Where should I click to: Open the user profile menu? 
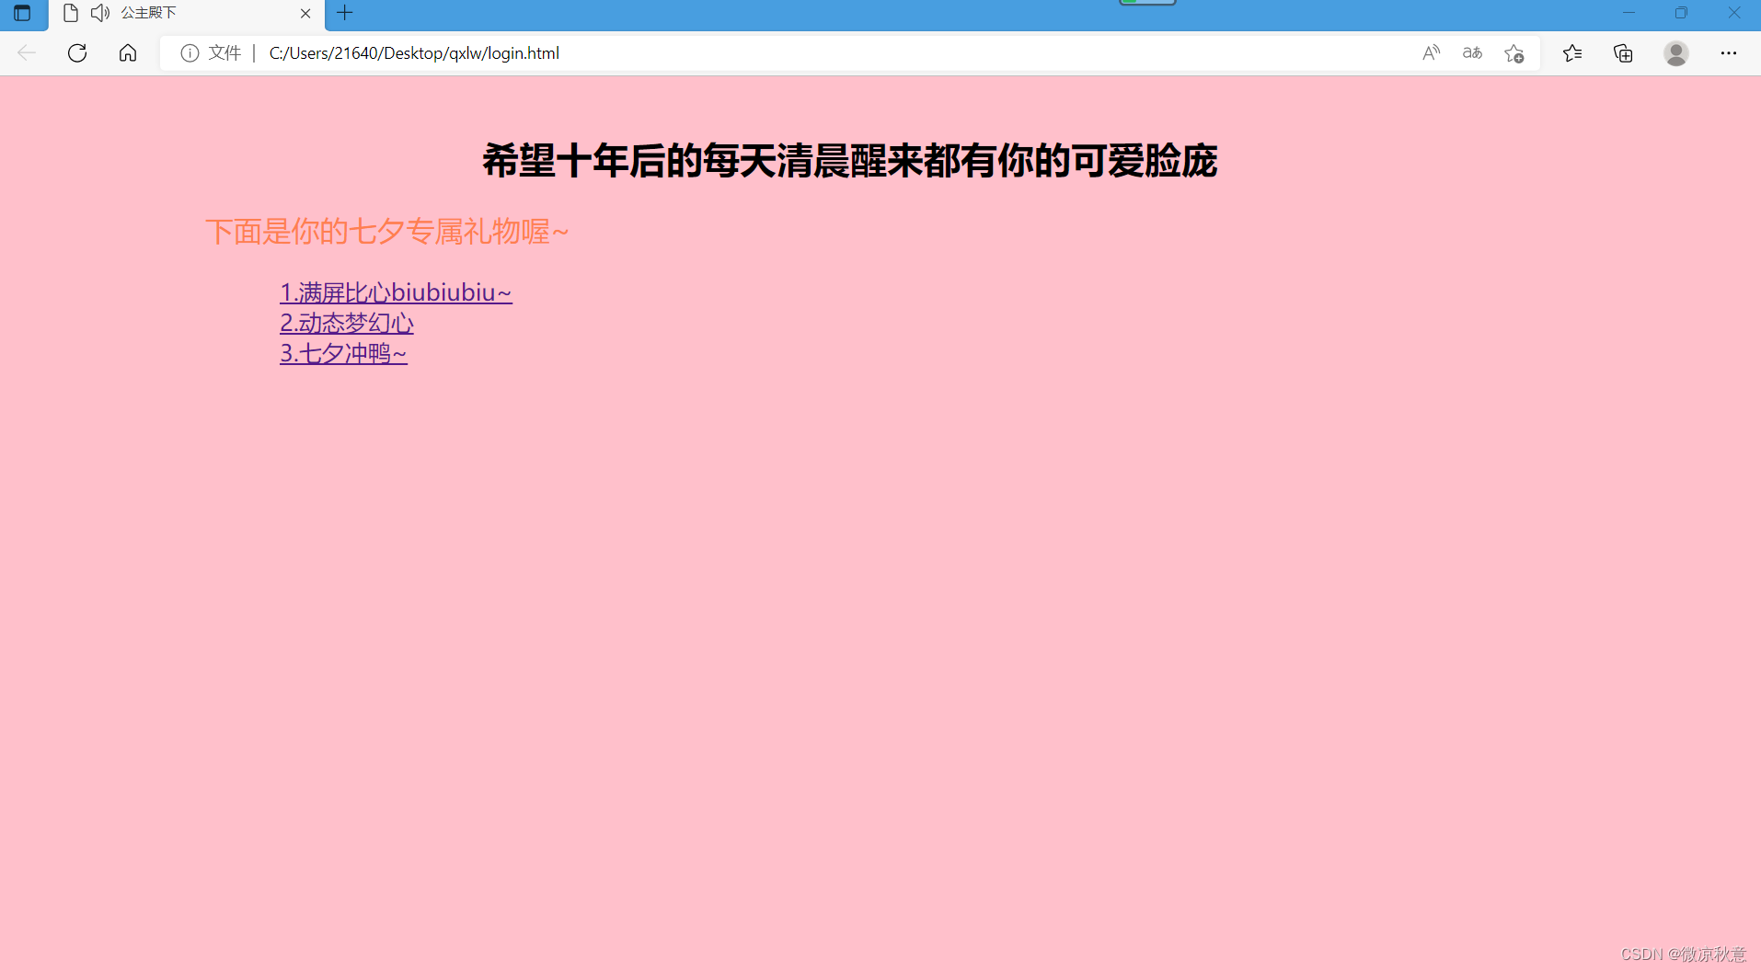[x=1676, y=53]
